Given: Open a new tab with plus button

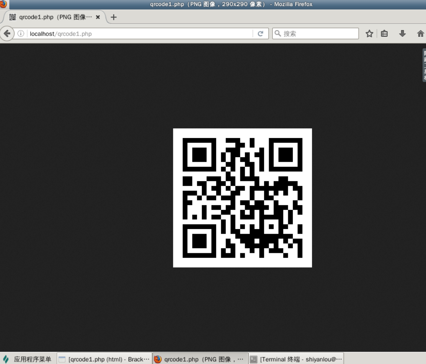Looking at the screenshot, I should pos(114,17).
